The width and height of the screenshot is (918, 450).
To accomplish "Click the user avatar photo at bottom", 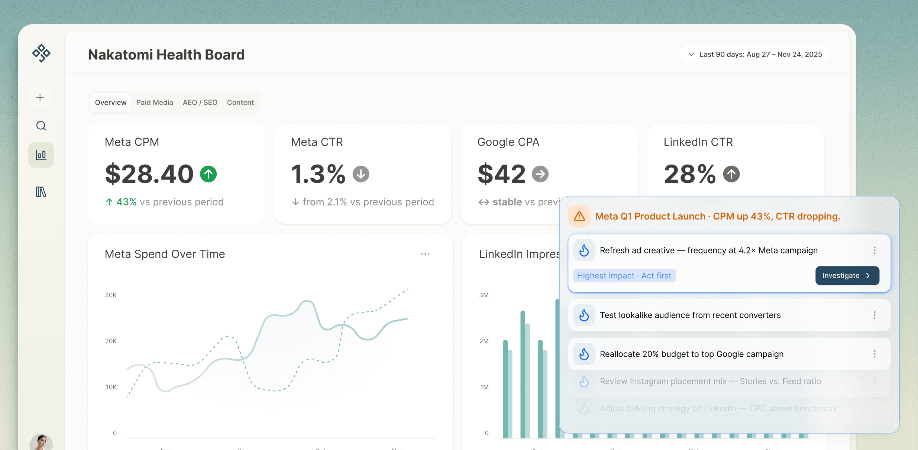I will coord(41,443).
